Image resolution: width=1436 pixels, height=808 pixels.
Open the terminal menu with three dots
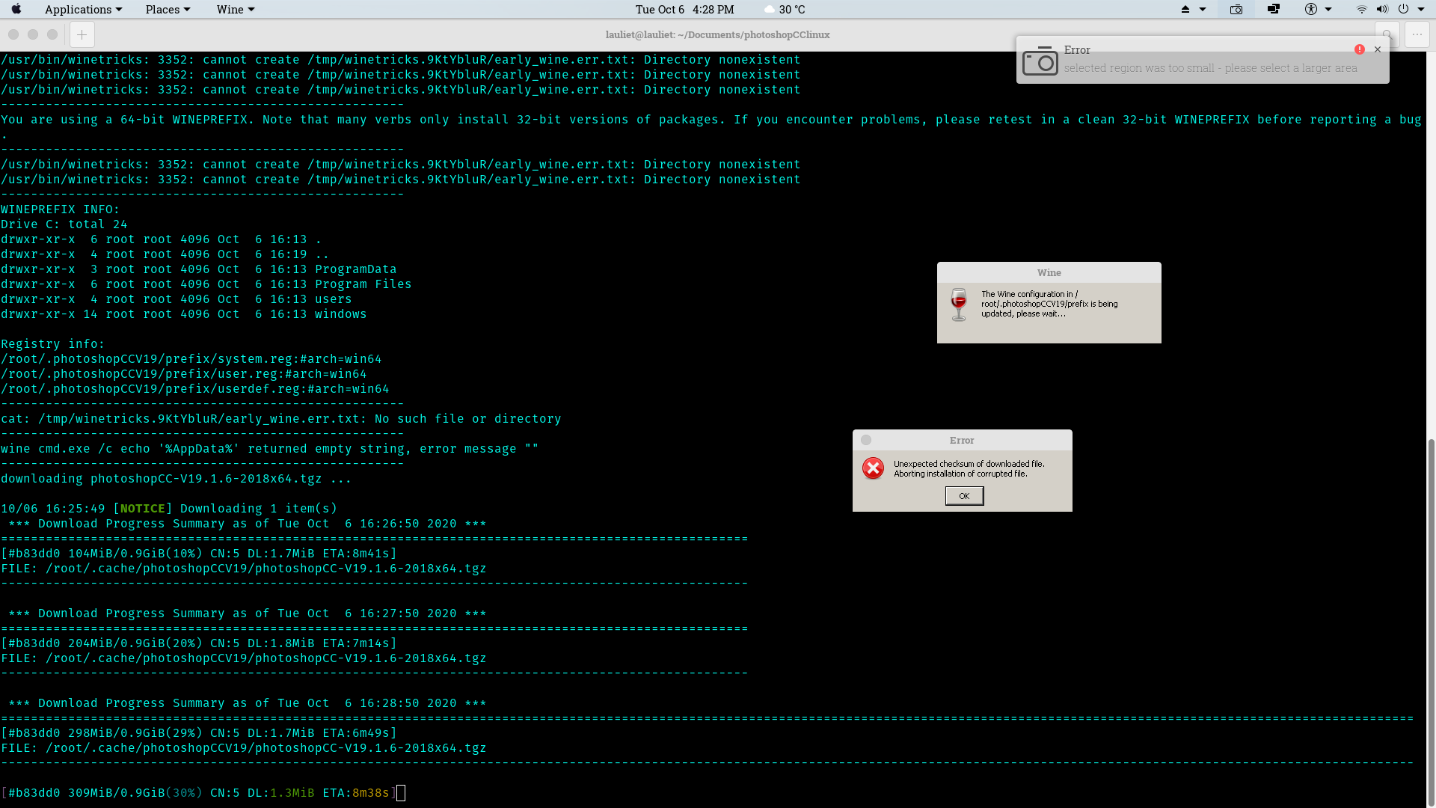[x=1417, y=34]
